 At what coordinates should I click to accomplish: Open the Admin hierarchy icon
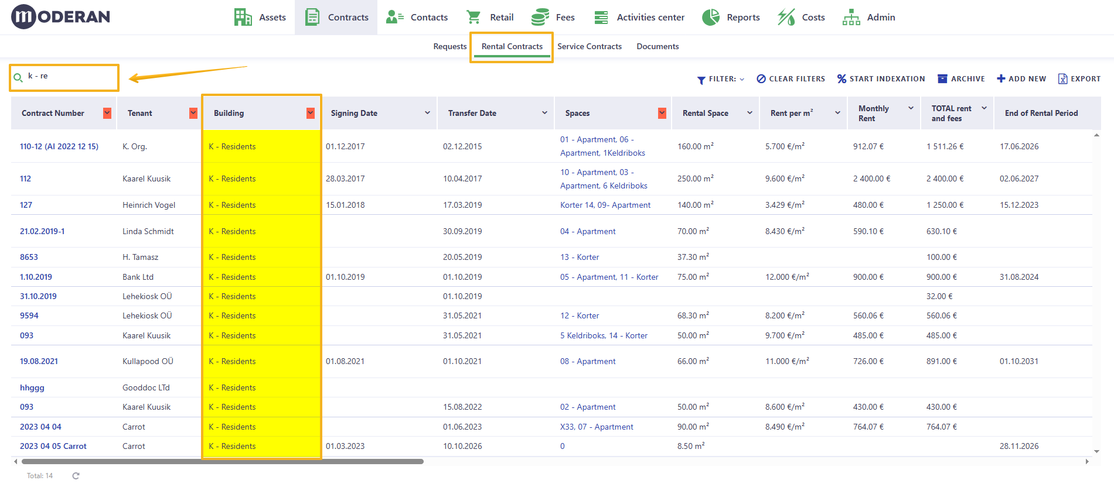851,18
